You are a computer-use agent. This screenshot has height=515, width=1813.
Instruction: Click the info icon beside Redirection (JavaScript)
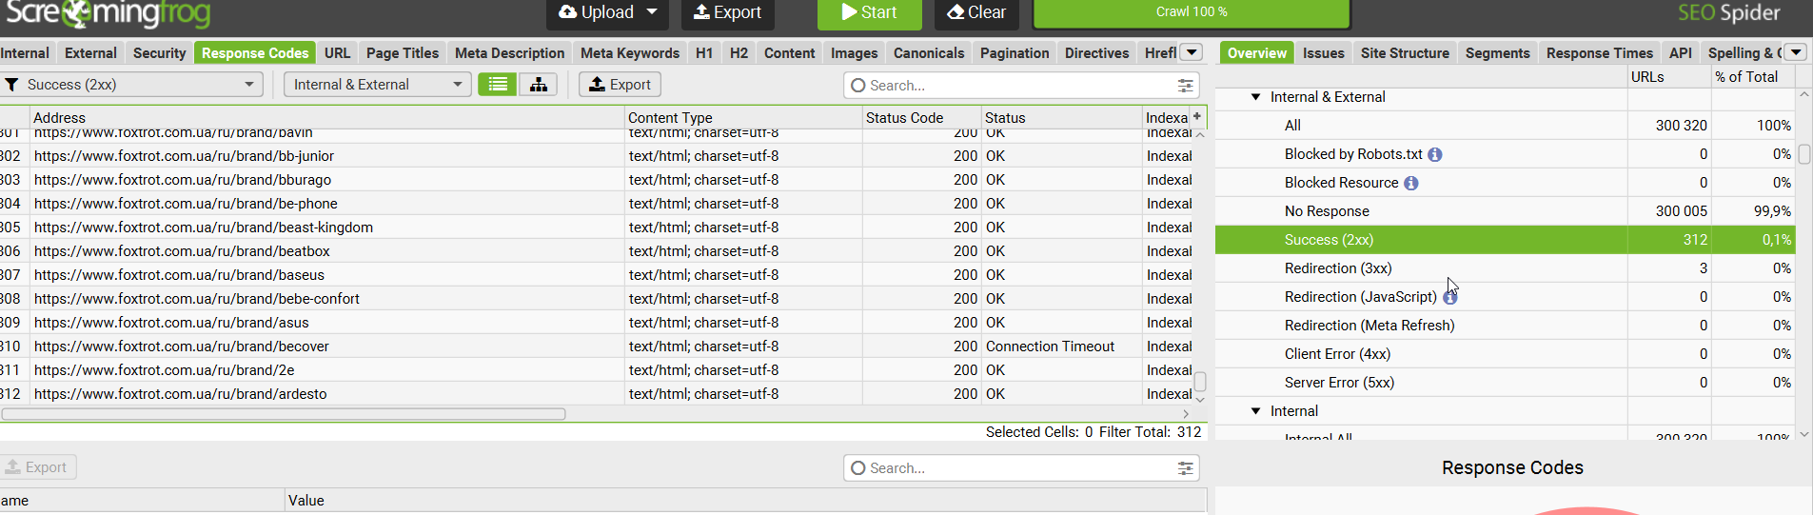click(x=1449, y=297)
